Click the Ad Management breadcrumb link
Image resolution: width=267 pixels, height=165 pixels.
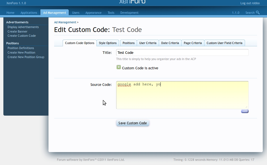click(65, 22)
